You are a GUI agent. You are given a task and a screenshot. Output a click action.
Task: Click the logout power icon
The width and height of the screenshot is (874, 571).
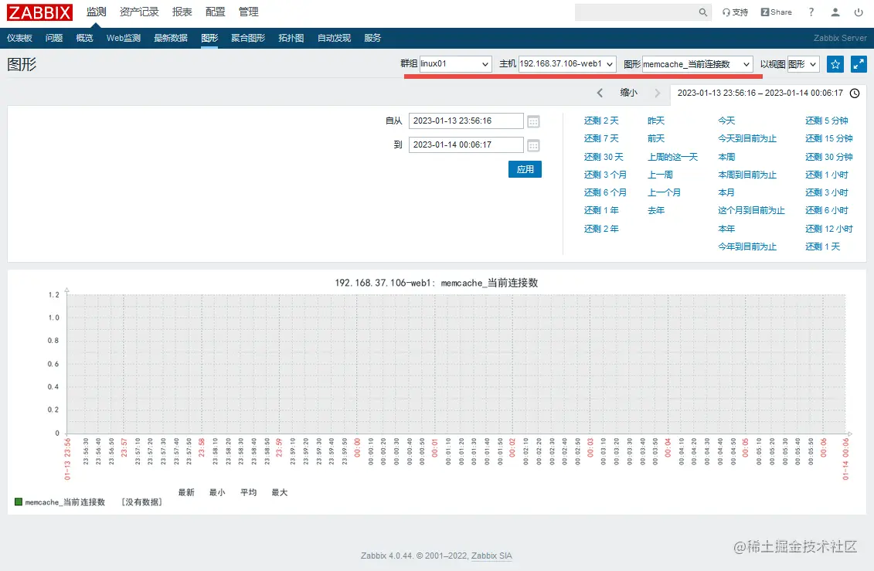coord(859,12)
